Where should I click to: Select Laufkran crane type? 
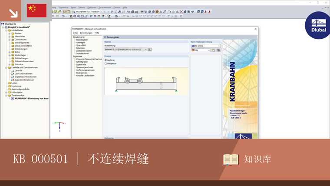tap(106, 60)
